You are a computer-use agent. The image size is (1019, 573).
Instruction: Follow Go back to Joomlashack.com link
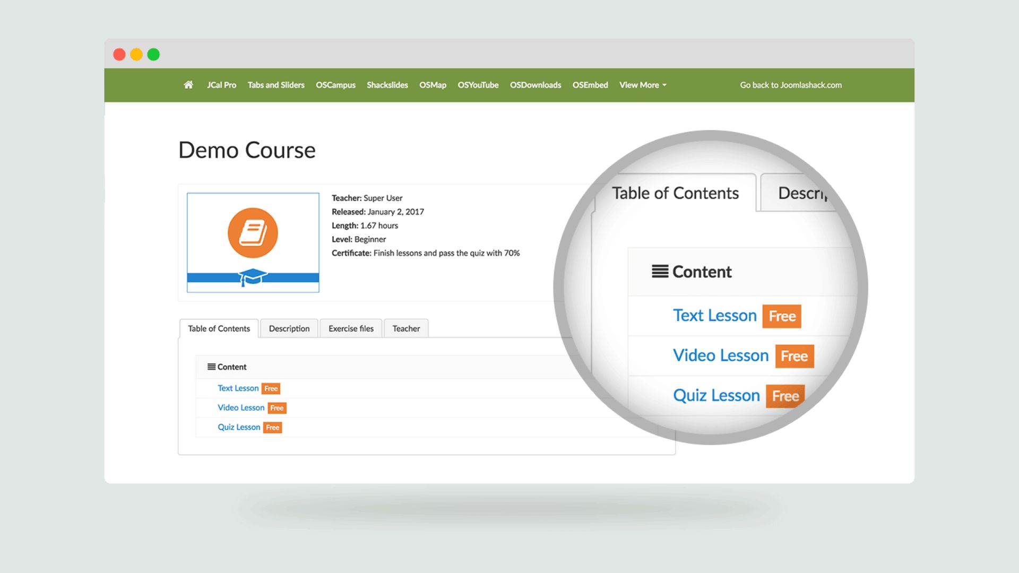pyautogui.click(x=791, y=85)
